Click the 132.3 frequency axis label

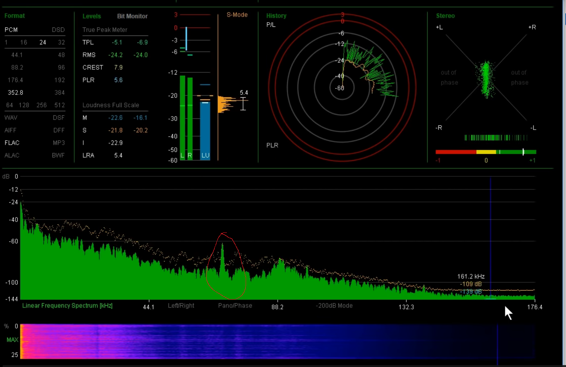click(x=406, y=307)
